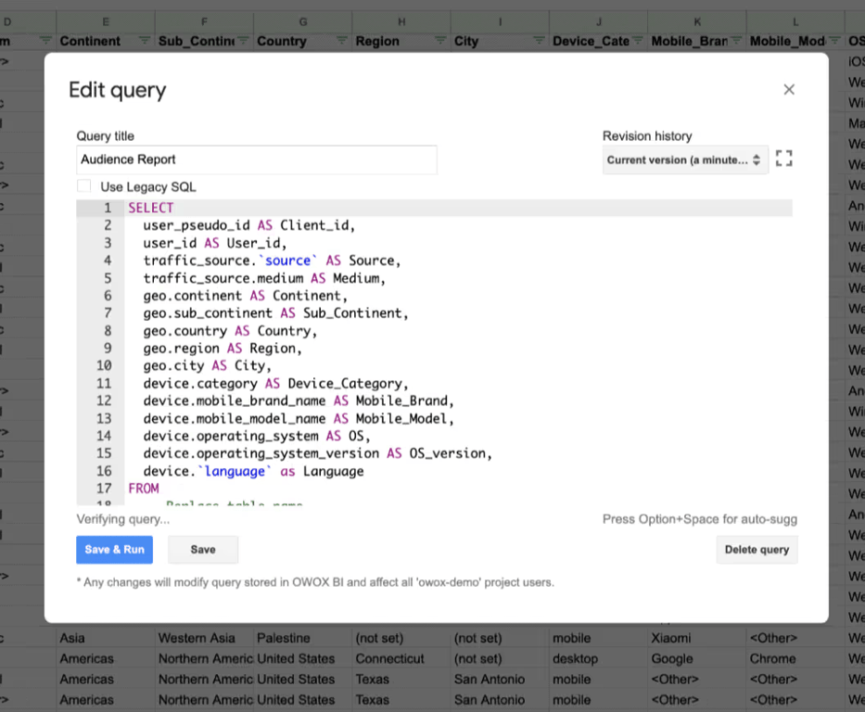The width and height of the screenshot is (865, 712).
Task: Open Revision history version dropdown
Action: (x=684, y=160)
